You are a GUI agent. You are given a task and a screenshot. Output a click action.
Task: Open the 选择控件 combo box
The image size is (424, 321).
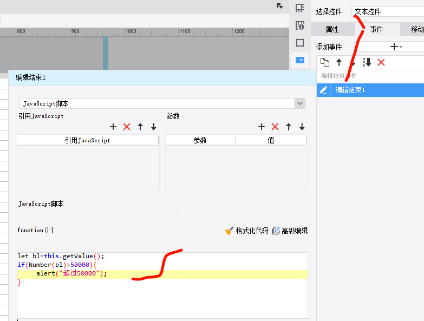coord(387,11)
